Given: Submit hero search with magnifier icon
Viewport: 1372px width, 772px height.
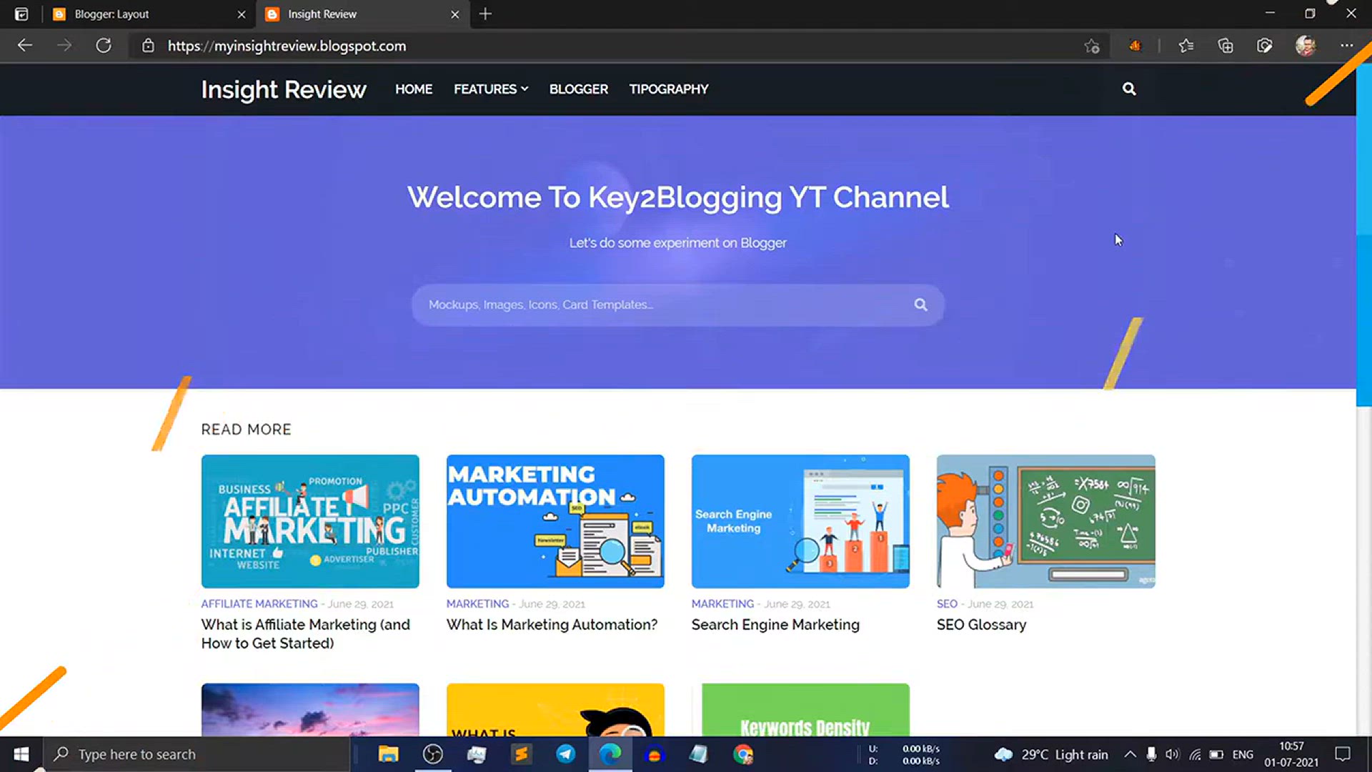Looking at the screenshot, I should 920,305.
